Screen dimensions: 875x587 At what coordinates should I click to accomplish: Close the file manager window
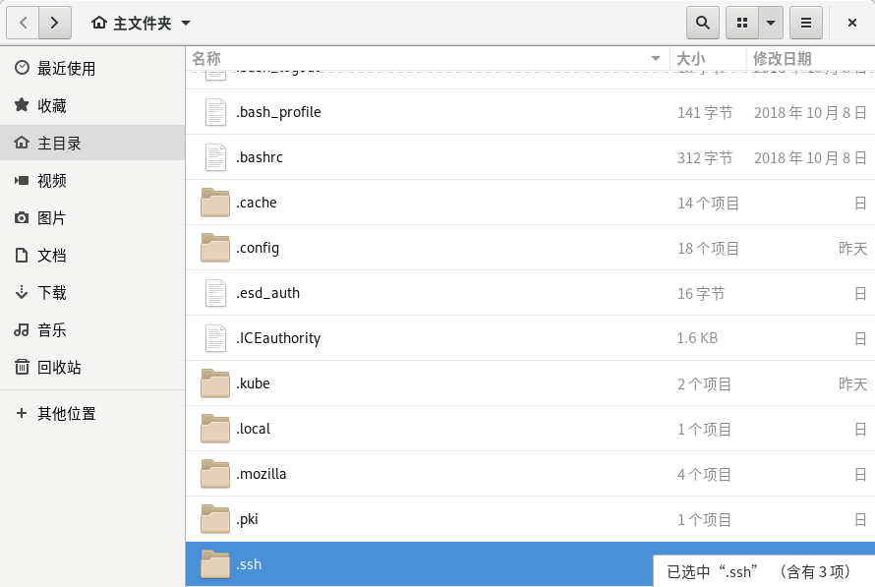(852, 23)
